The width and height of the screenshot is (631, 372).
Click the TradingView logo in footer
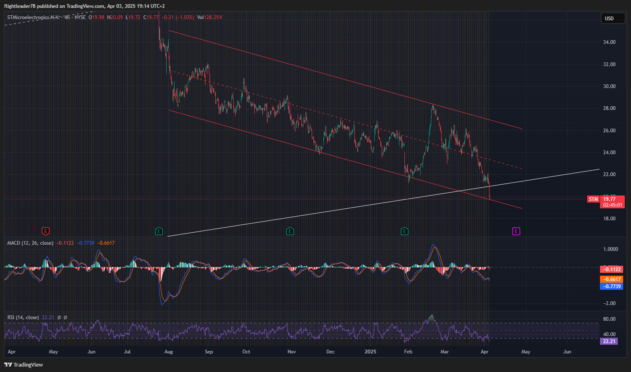click(24, 365)
